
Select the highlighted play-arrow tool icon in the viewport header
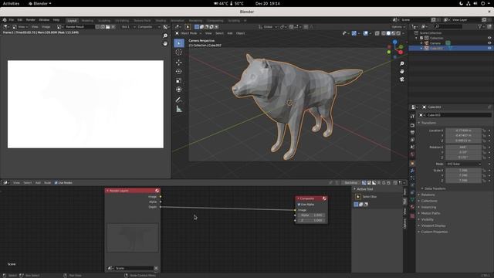(188, 27)
